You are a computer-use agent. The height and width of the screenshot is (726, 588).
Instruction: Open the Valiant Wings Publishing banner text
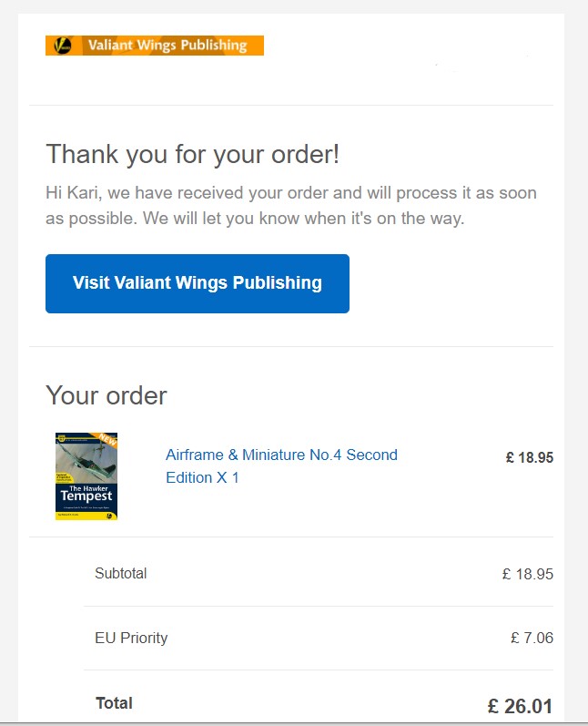point(167,45)
